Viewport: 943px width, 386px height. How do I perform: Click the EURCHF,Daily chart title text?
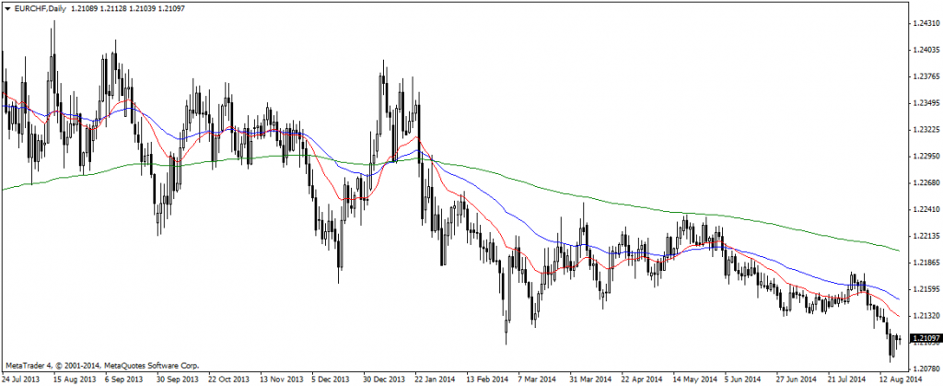click(40, 8)
